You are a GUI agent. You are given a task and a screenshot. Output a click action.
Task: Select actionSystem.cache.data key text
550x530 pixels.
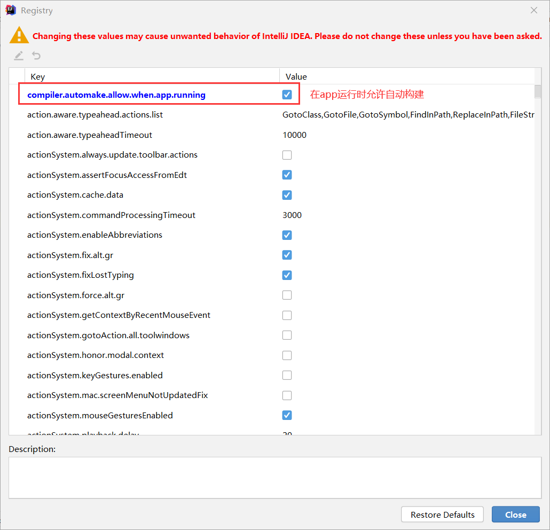tap(75, 195)
